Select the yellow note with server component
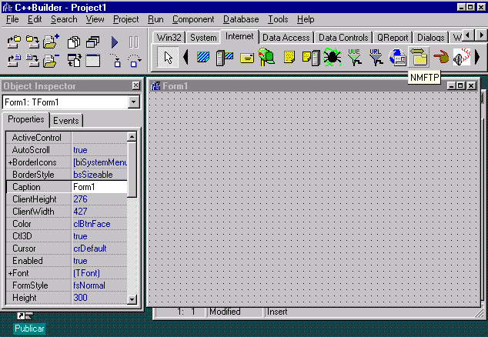Screen dimensions: 488x337 click(x=311, y=58)
